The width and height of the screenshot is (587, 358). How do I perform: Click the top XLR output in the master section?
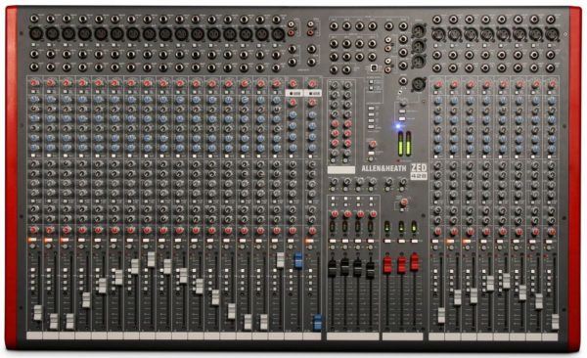click(x=419, y=30)
